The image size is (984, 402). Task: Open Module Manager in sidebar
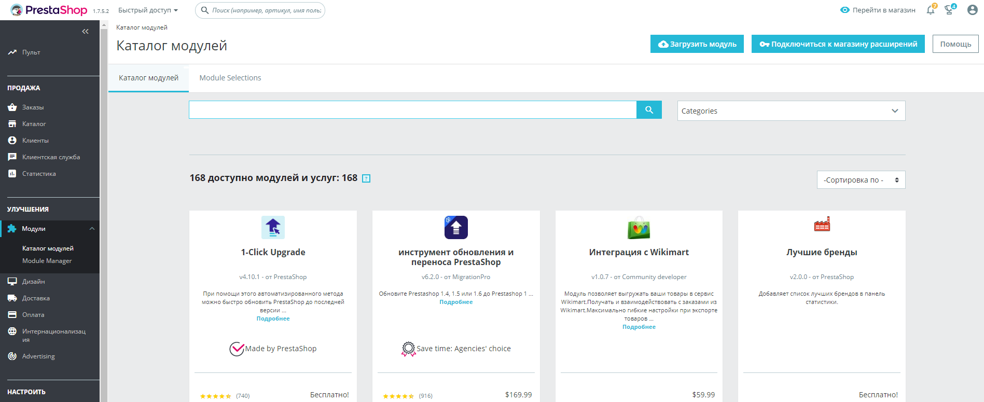(x=47, y=261)
